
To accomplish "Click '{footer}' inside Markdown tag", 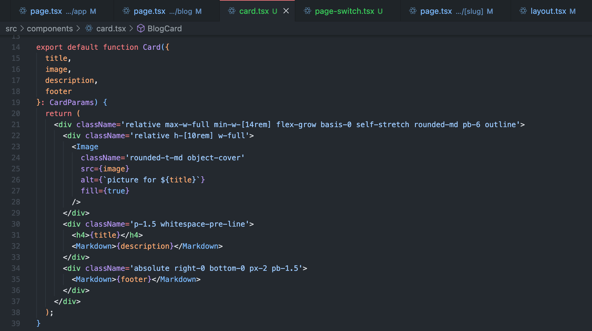I will [134, 279].
